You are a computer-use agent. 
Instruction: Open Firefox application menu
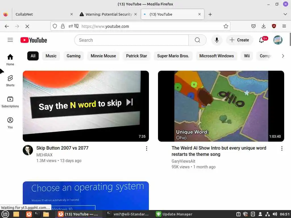[x=284, y=26]
